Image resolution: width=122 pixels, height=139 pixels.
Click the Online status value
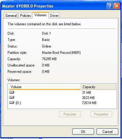point(46,46)
